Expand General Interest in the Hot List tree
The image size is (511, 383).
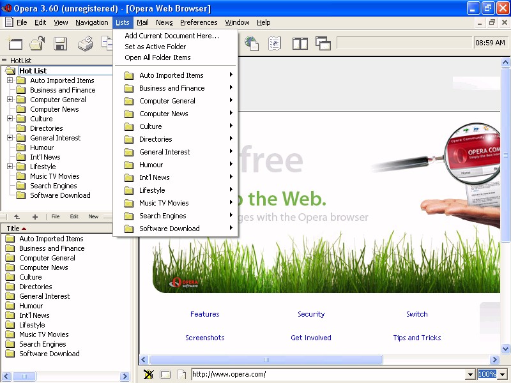10,138
